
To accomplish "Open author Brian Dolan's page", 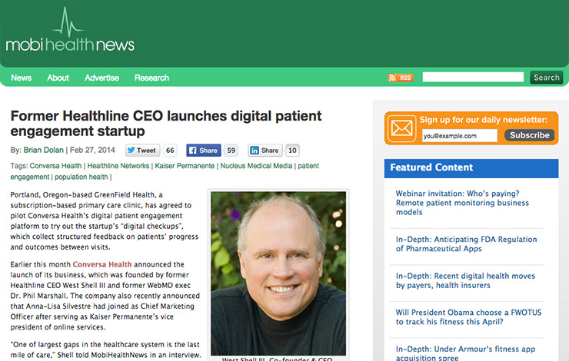I will (44, 150).
